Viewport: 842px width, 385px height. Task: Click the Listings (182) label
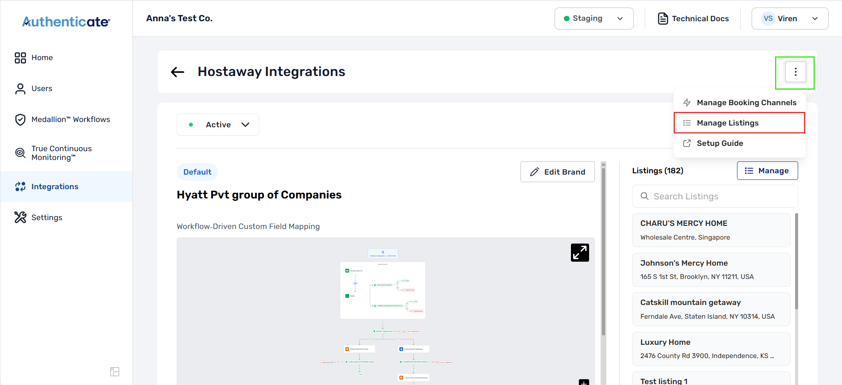pos(658,171)
